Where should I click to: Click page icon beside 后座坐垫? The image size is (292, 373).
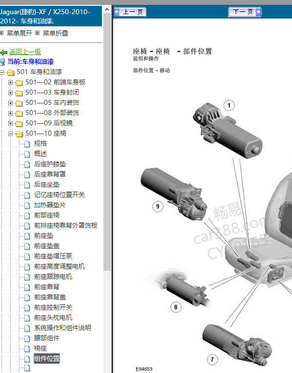[x=27, y=185]
